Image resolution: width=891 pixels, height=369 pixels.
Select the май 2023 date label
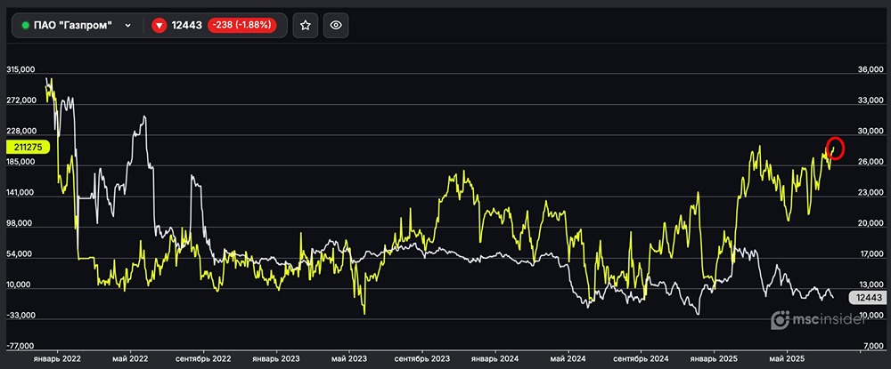point(348,358)
